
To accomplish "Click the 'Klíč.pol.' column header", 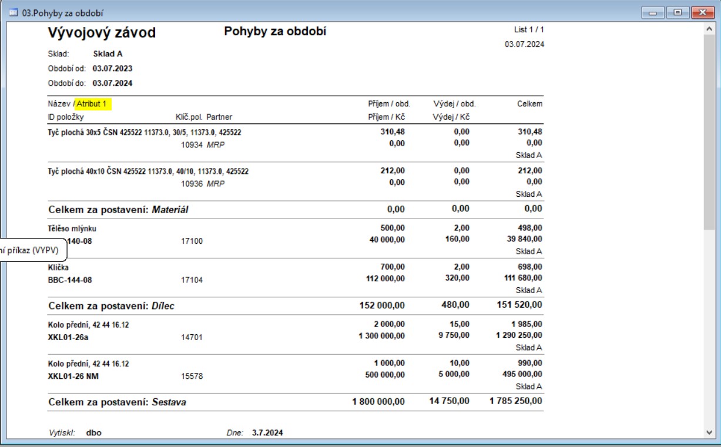I will click(x=189, y=117).
